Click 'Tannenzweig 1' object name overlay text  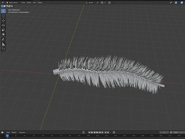(x=24, y=12)
